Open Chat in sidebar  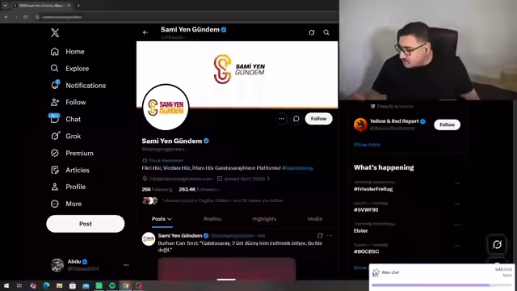[x=65, y=119]
